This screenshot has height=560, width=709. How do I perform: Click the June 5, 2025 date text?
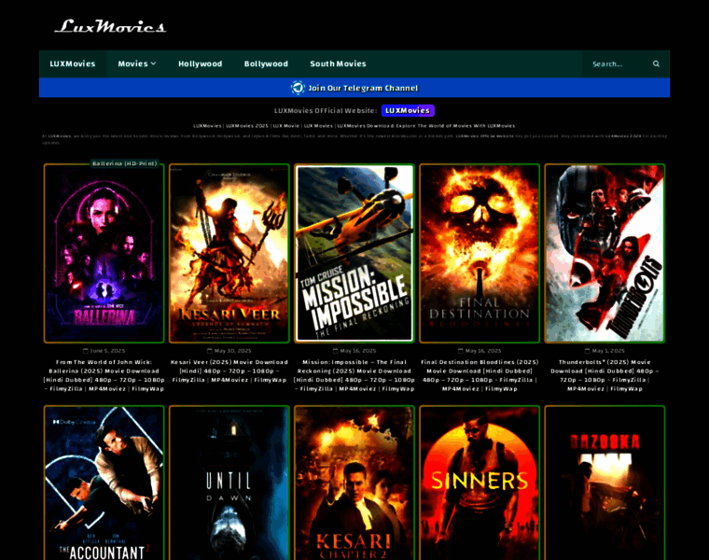coord(107,351)
